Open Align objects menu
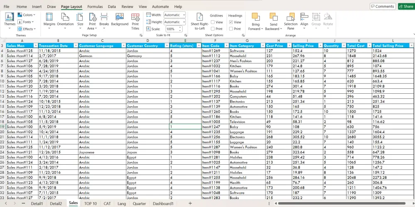The width and height of the screenshot is (415, 207). 304,21
